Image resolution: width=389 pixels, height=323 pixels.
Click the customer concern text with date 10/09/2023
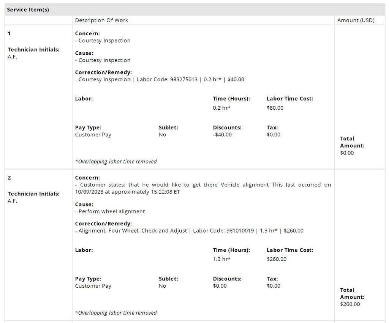click(x=203, y=188)
